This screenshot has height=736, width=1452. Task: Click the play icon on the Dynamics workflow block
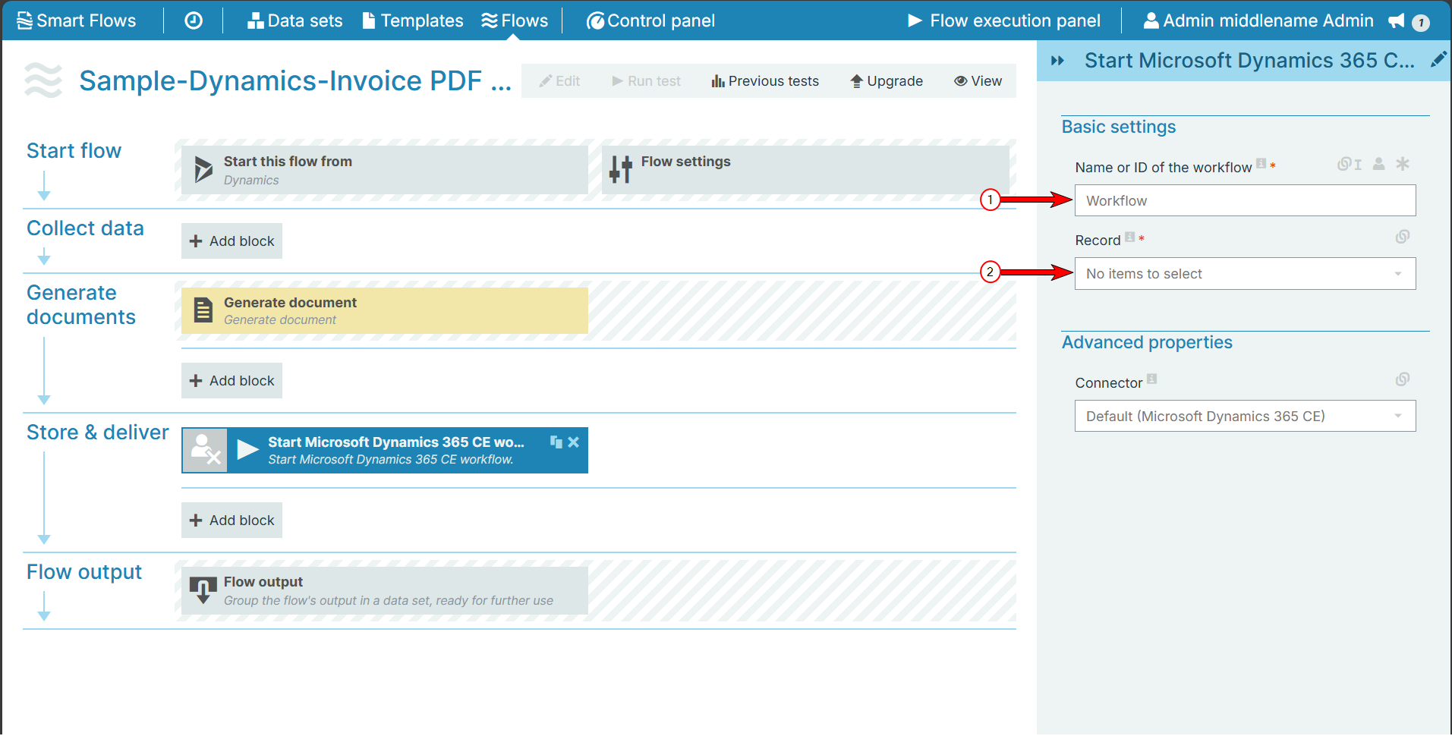click(247, 450)
